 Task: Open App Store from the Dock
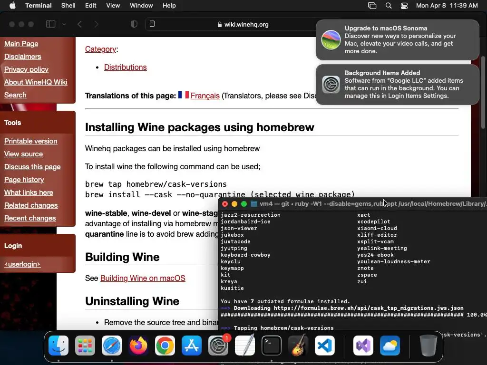(192, 346)
